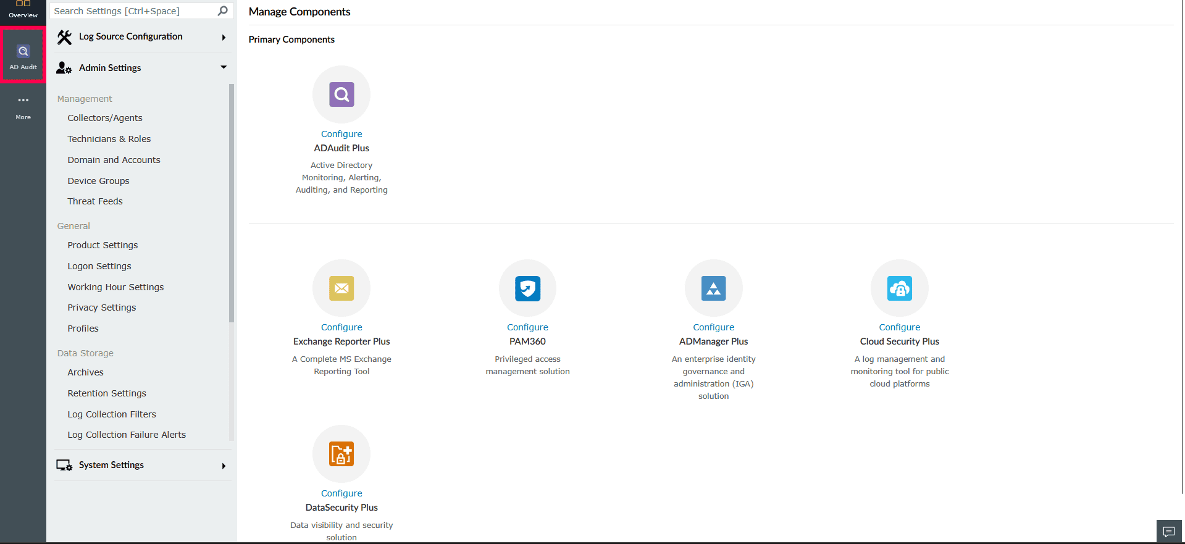Click Configure link for DataSecurity Plus

(x=341, y=493)
